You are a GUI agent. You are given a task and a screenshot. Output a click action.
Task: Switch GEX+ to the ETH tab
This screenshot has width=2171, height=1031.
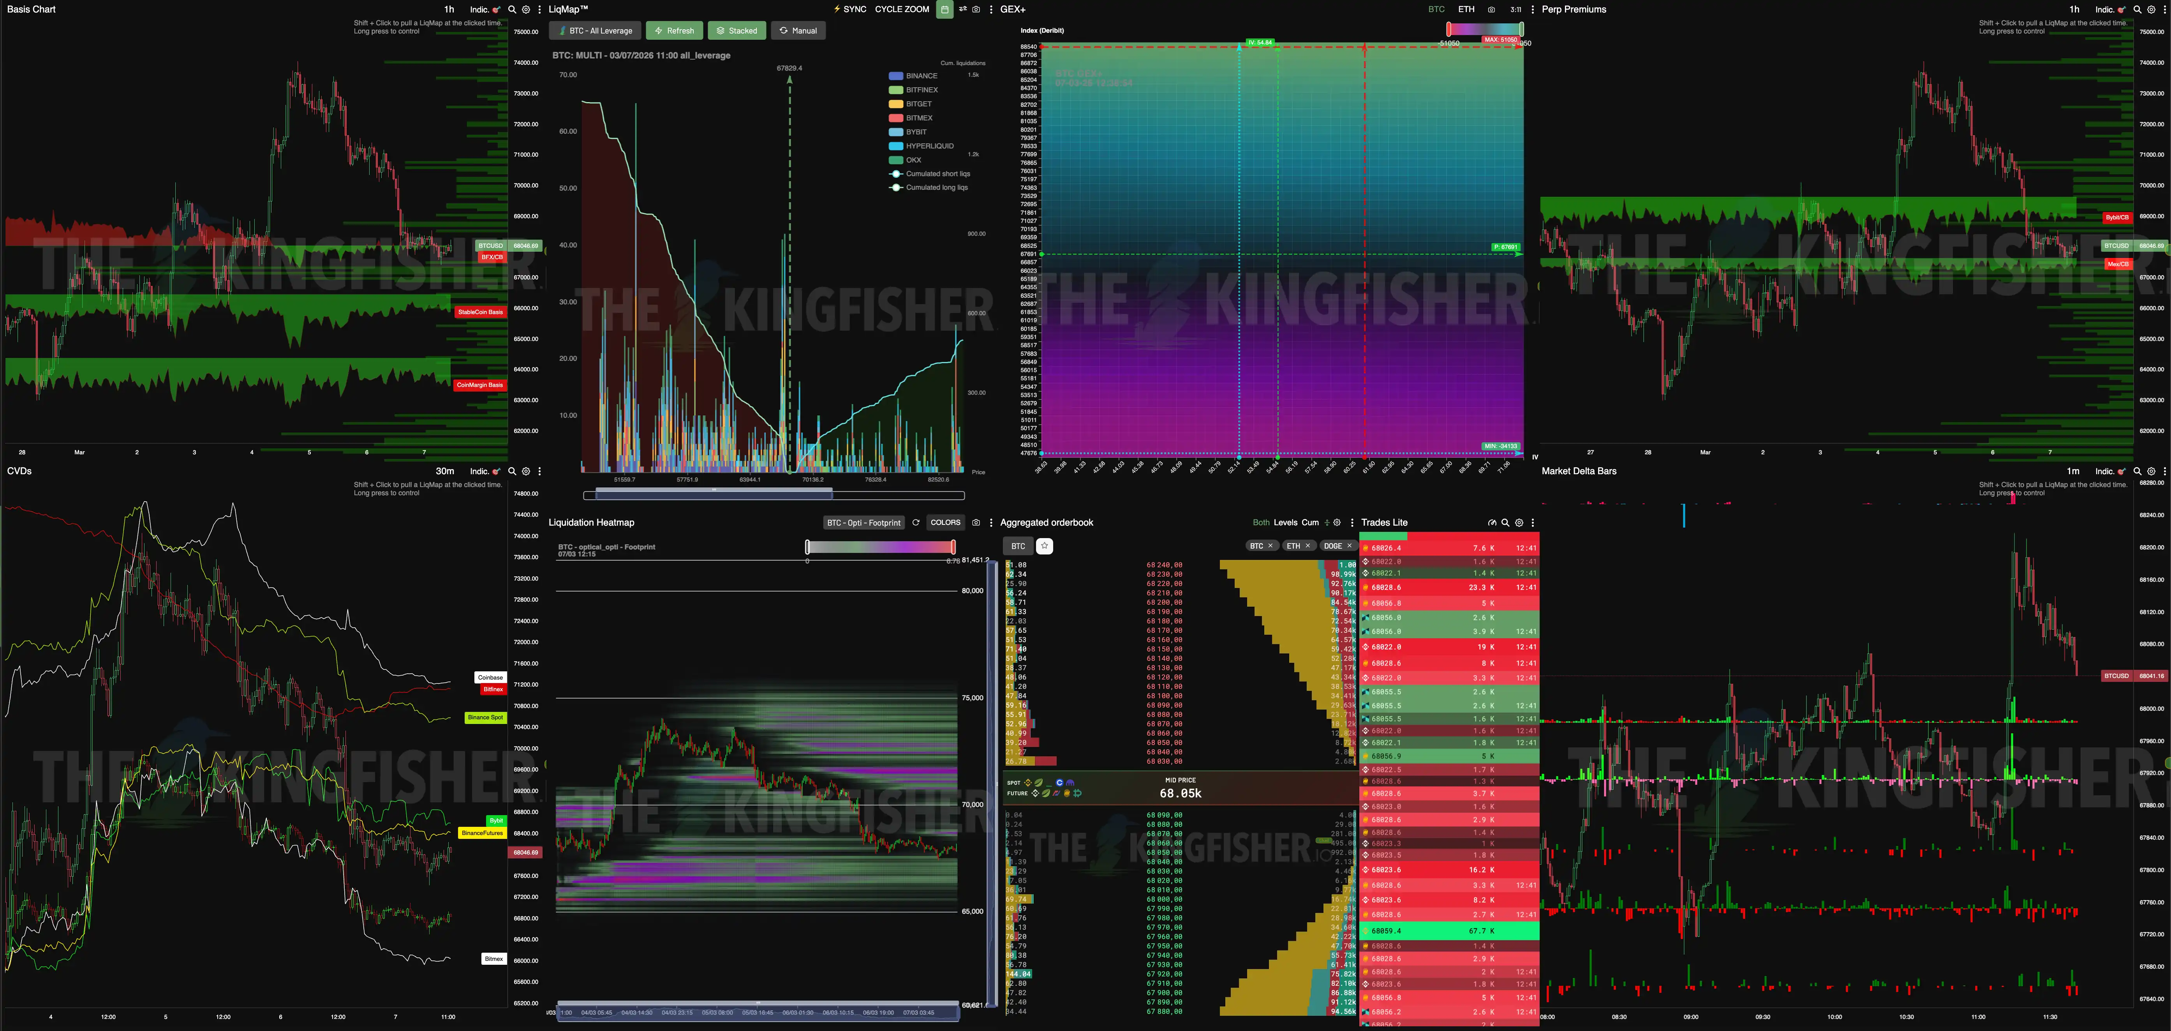[1466, 9]
